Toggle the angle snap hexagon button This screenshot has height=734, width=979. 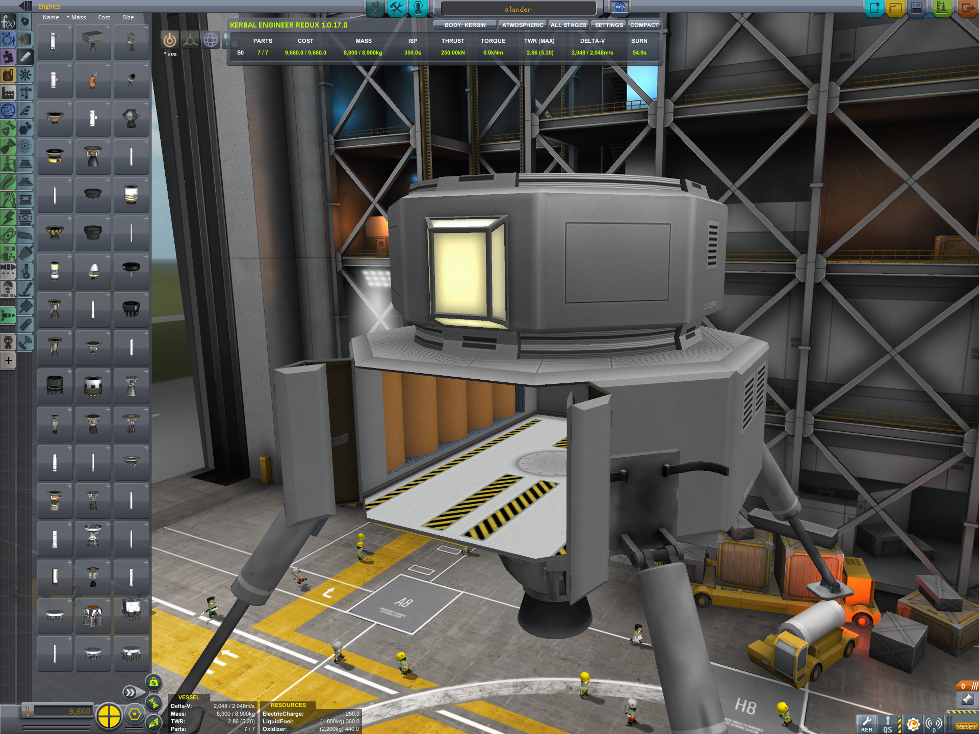(135, 714)
